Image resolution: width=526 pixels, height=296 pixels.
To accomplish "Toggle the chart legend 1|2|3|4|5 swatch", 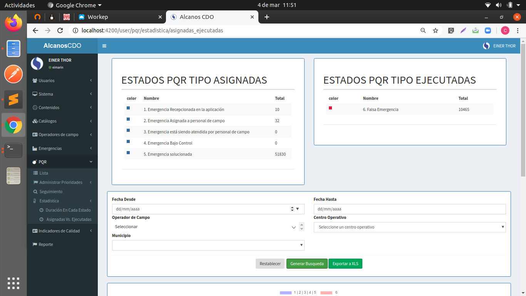I will click(x=286, y=293).
